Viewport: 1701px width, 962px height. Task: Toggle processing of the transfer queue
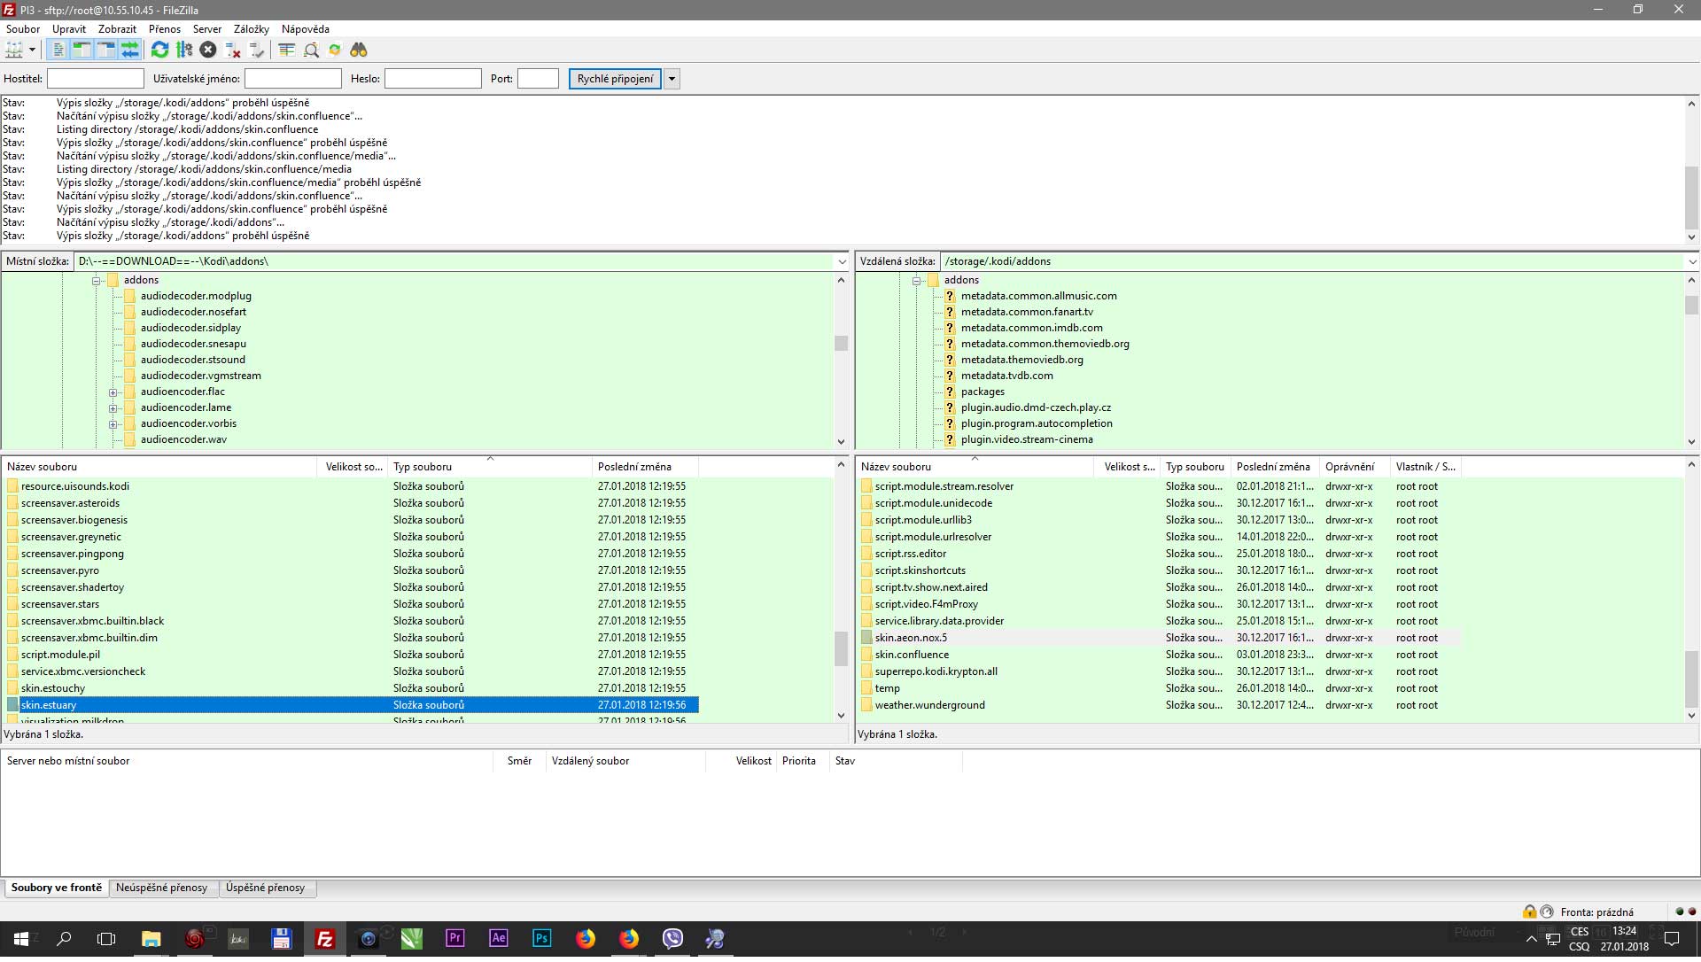(184, 50)
